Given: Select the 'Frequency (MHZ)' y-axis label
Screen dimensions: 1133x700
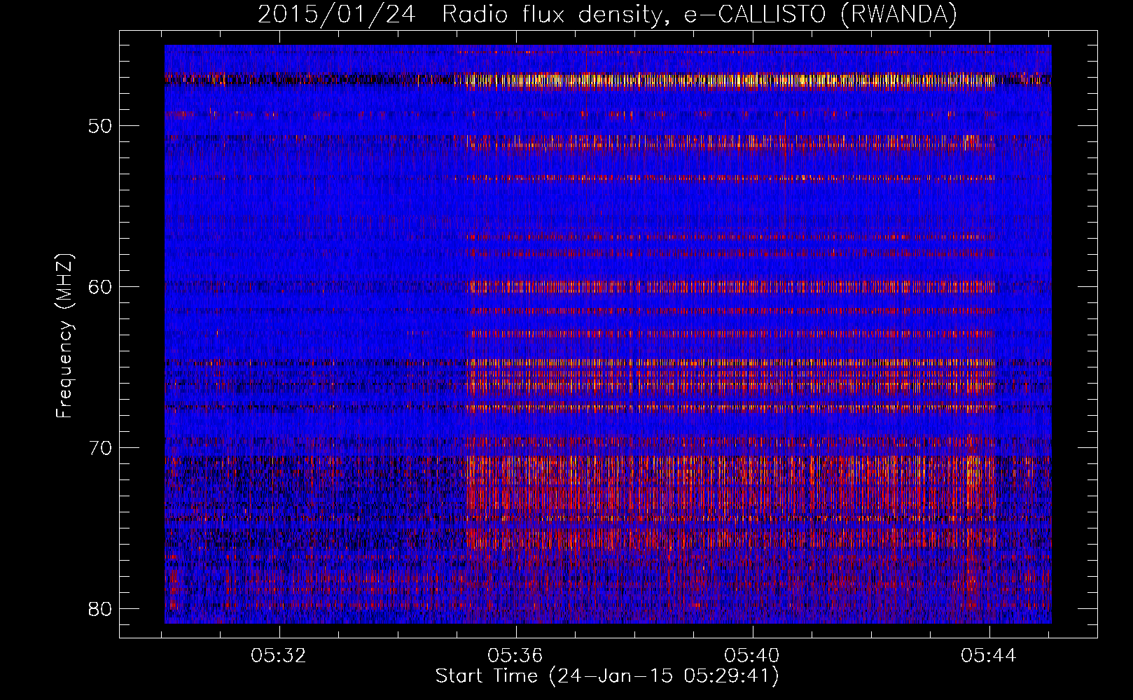Looking at the screenshot, I should (x=64, y=336).
